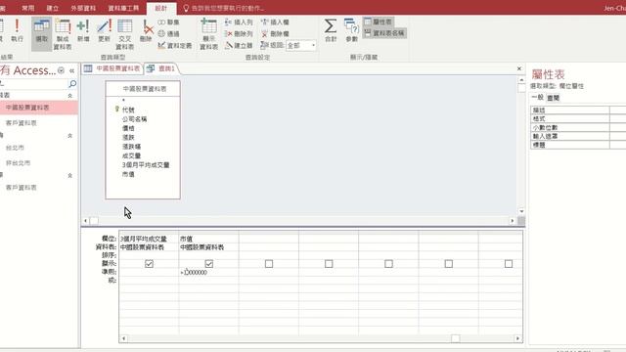Check the 顯示 box in third grid column

coord(269,264)
